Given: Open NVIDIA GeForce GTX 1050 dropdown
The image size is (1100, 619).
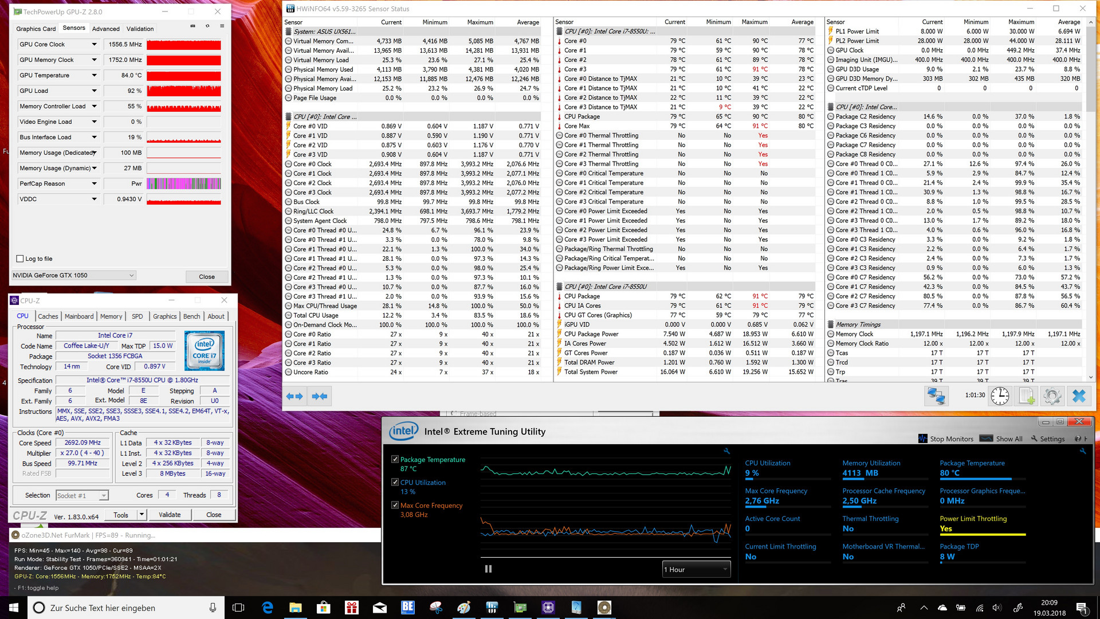Looking at the screenshot, I should pyautogui.click(x=74, y=276).
